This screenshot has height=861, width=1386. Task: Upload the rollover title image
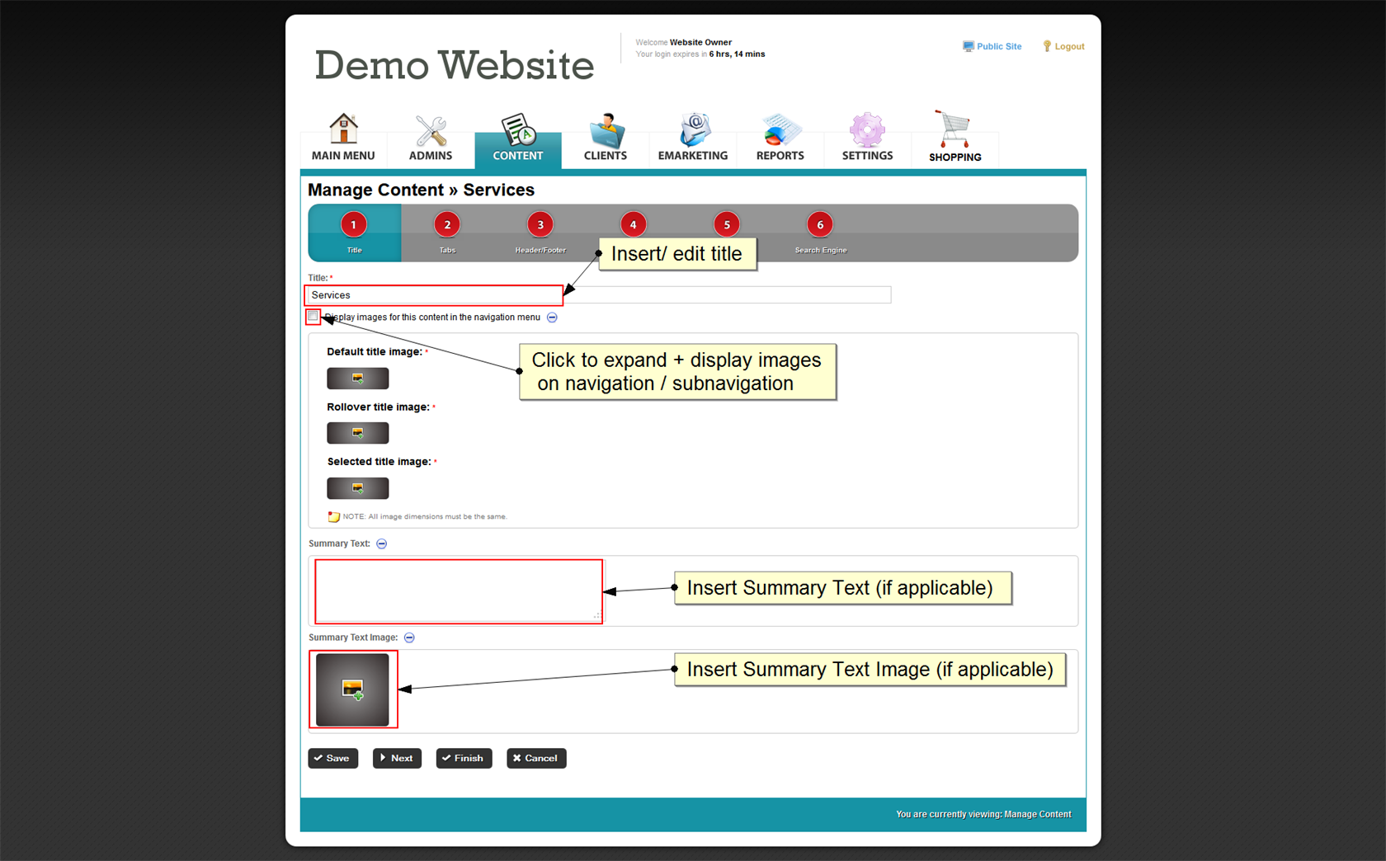click(357, 433)
